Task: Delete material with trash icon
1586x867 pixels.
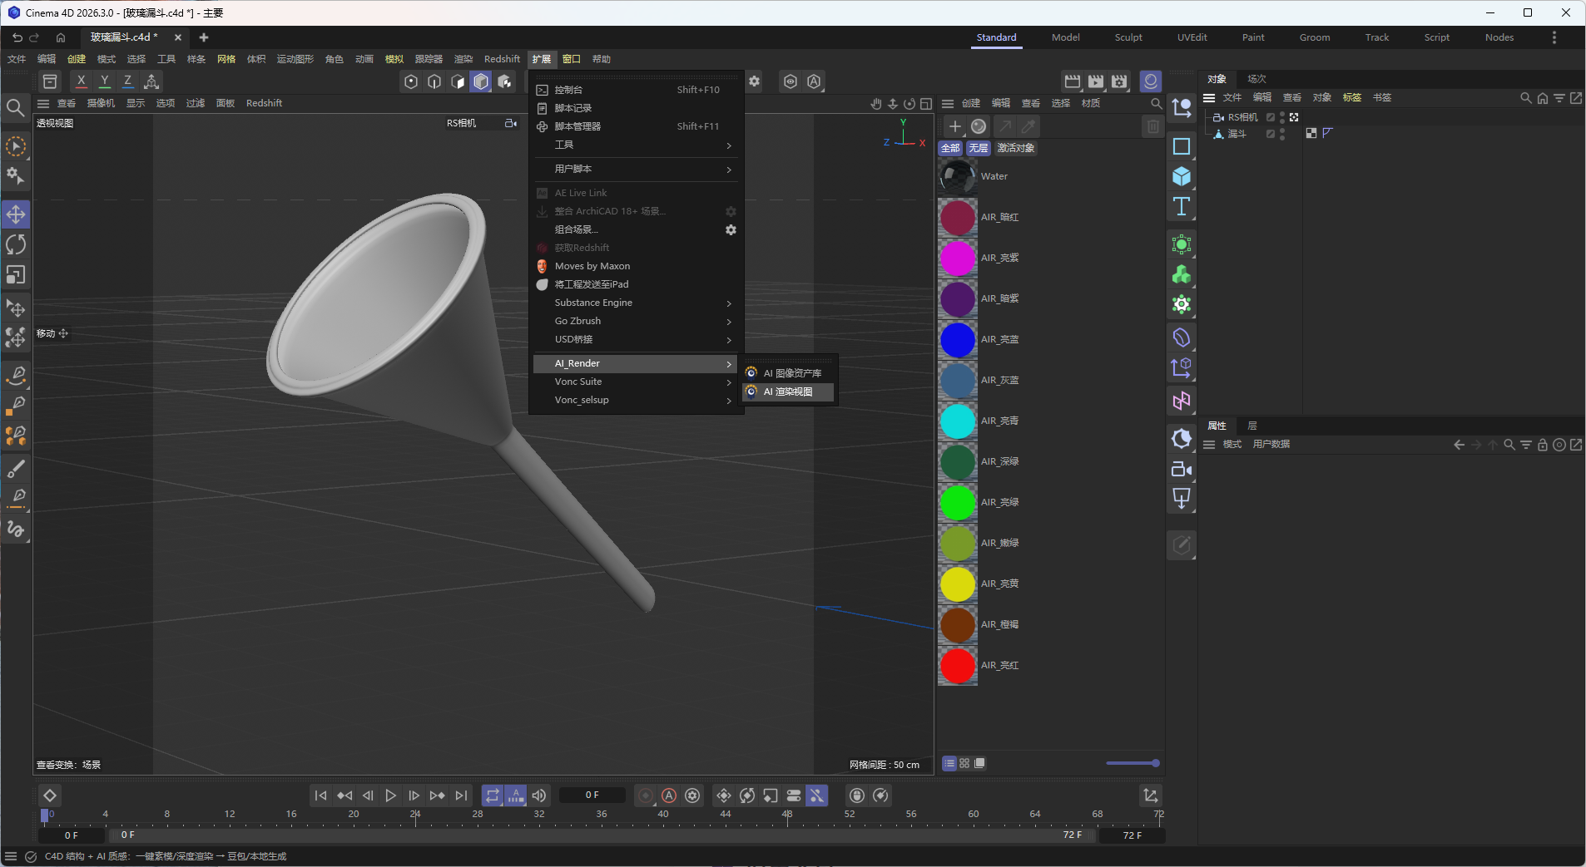Action: coord(1153,126)
